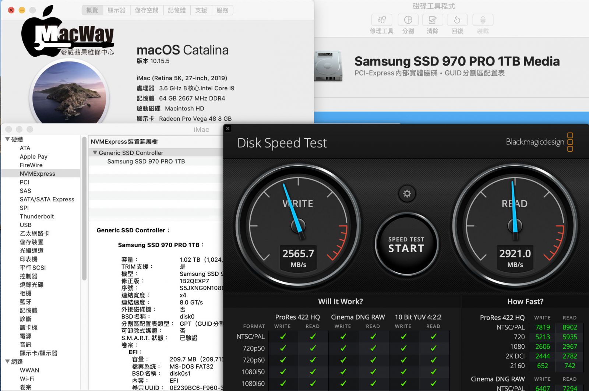The width and height of the screenshot is (589, 391).
Task: Select USB in the hardware list
Action: pos(25,225)
